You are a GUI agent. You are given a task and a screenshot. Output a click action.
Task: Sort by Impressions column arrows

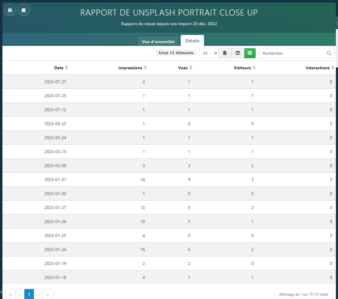(x=146, y=68)
